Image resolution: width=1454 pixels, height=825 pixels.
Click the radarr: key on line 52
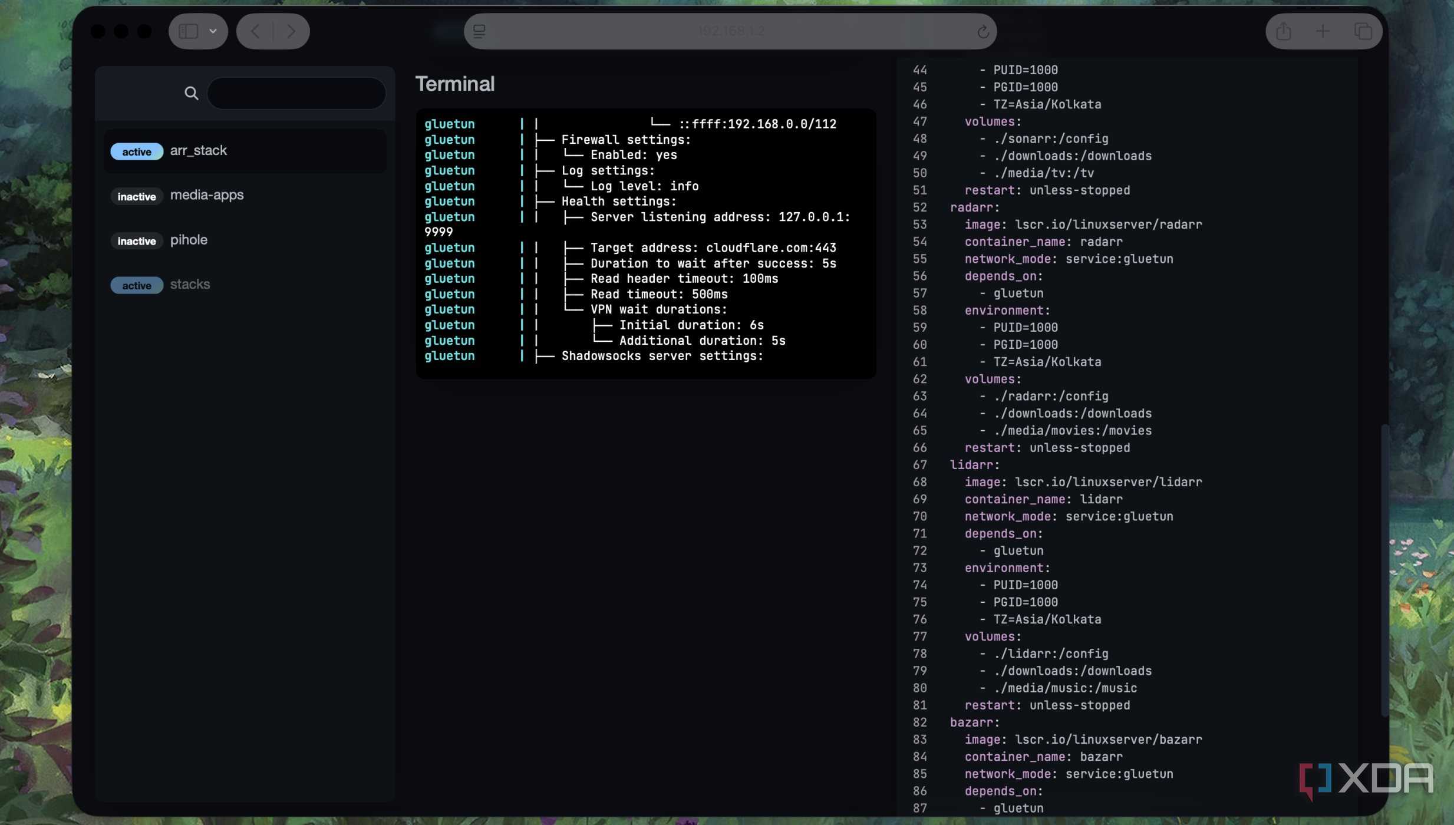pos(975,207)
